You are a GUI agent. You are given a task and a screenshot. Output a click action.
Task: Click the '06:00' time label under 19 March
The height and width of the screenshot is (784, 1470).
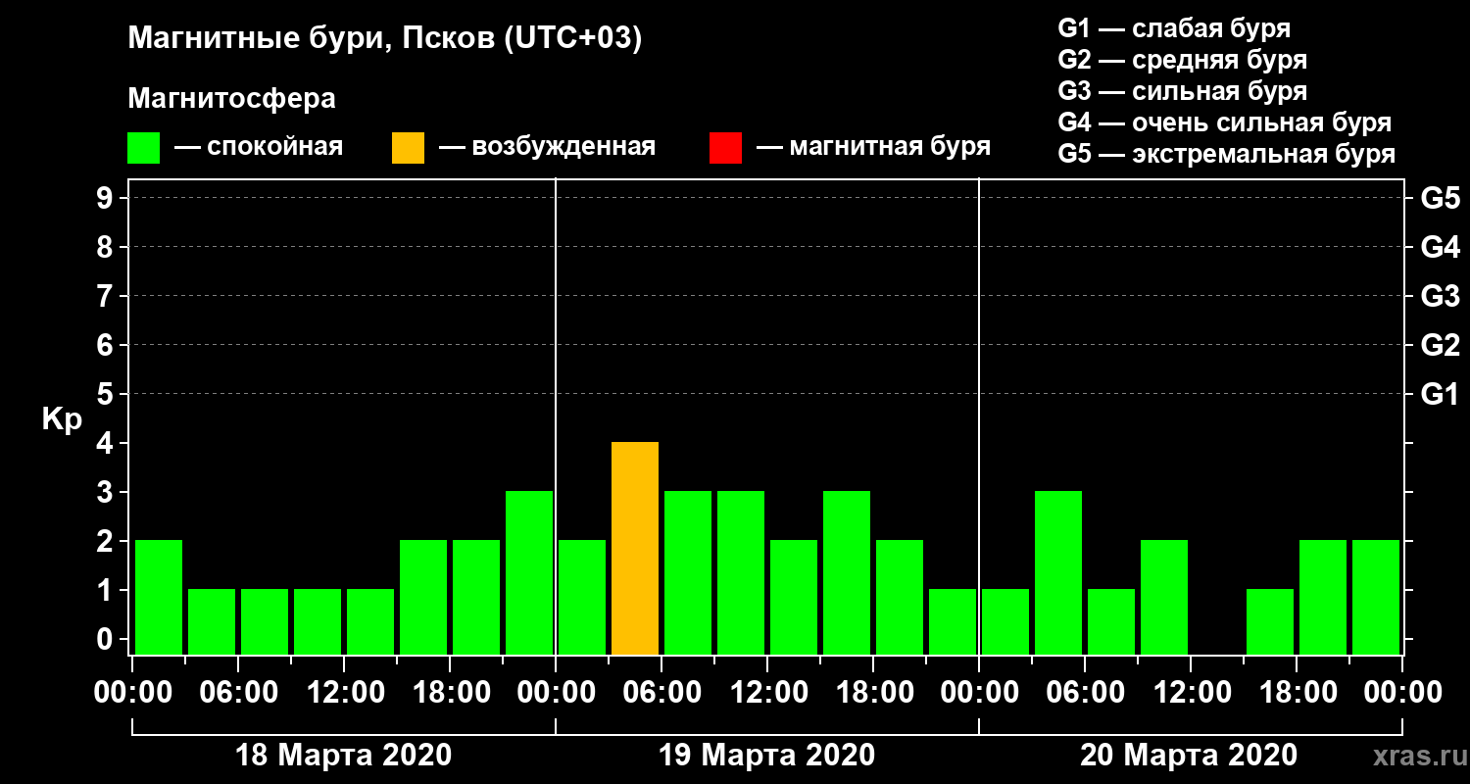pyautogui.click(x=661, y=693)
